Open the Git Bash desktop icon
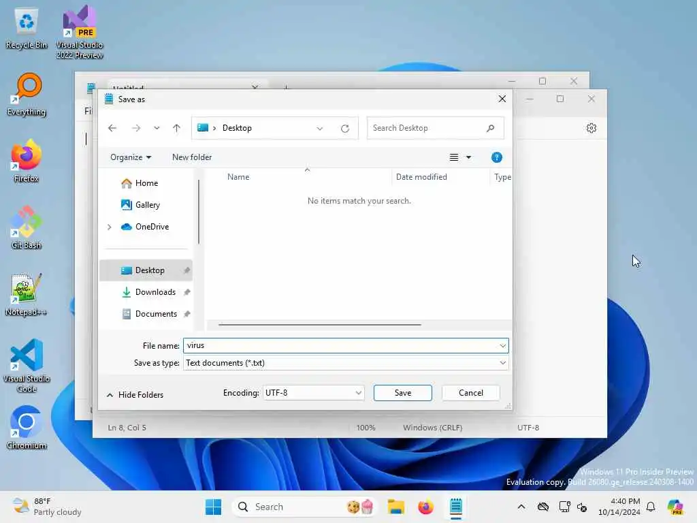This screenshot has height=523, width=697. [27, 227]
